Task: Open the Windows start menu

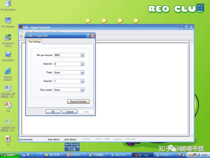Action: click(x=10, y=155)
